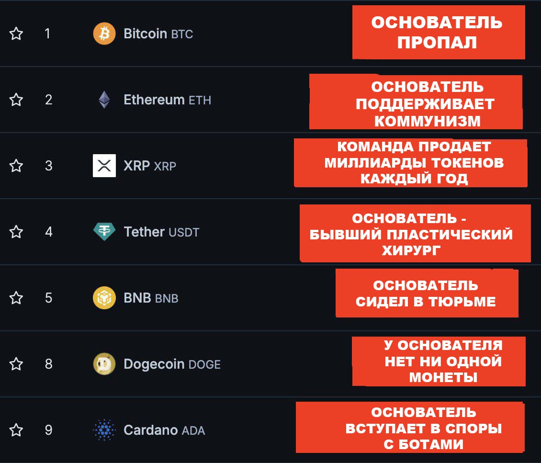This screenshot has width=541, height=463.
Task: Click the red label beside Tether
Action: tap(415, 234)
